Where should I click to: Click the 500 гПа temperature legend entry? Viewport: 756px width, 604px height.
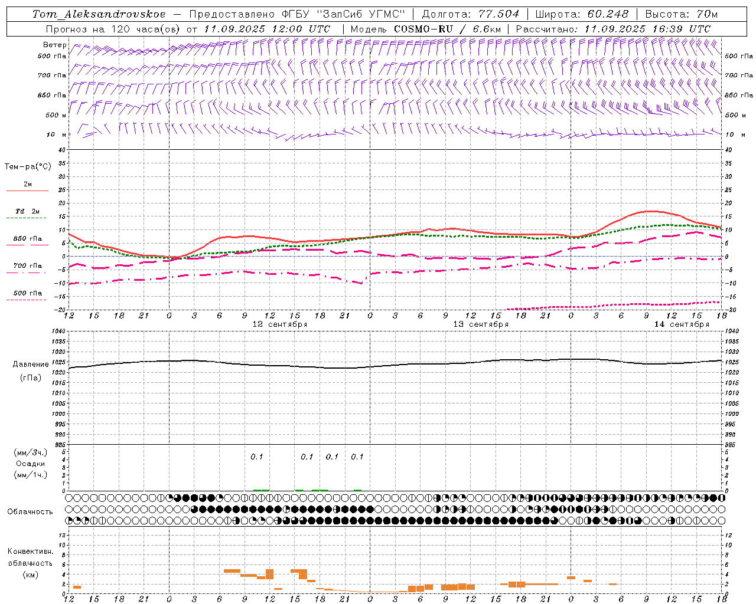[28, 293]
